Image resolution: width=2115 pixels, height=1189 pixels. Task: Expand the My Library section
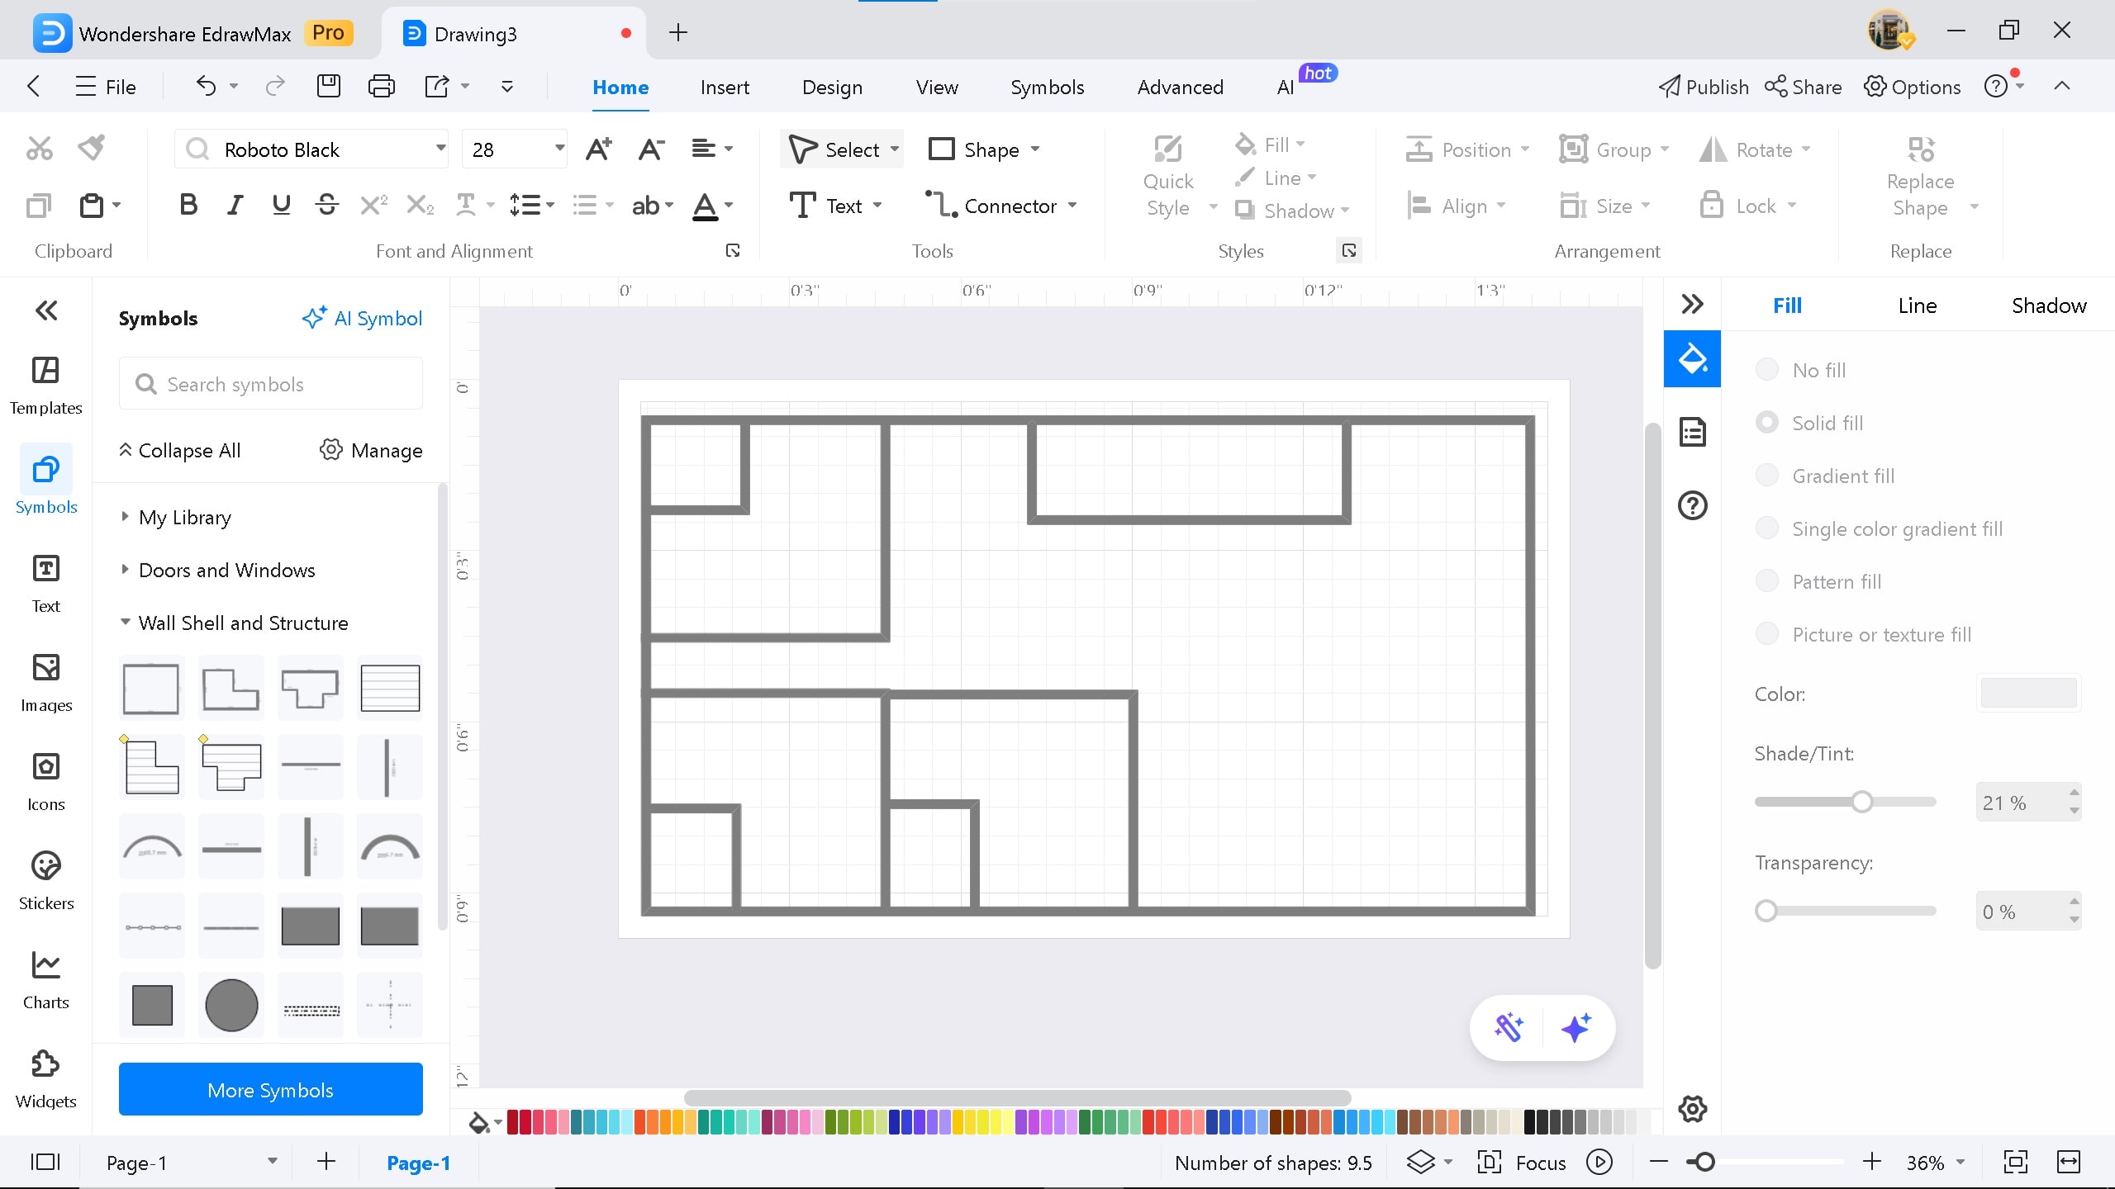point(176,518)
